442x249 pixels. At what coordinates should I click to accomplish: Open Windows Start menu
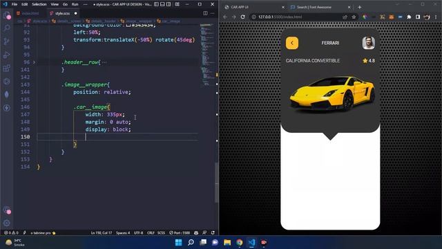pos(178,242)
